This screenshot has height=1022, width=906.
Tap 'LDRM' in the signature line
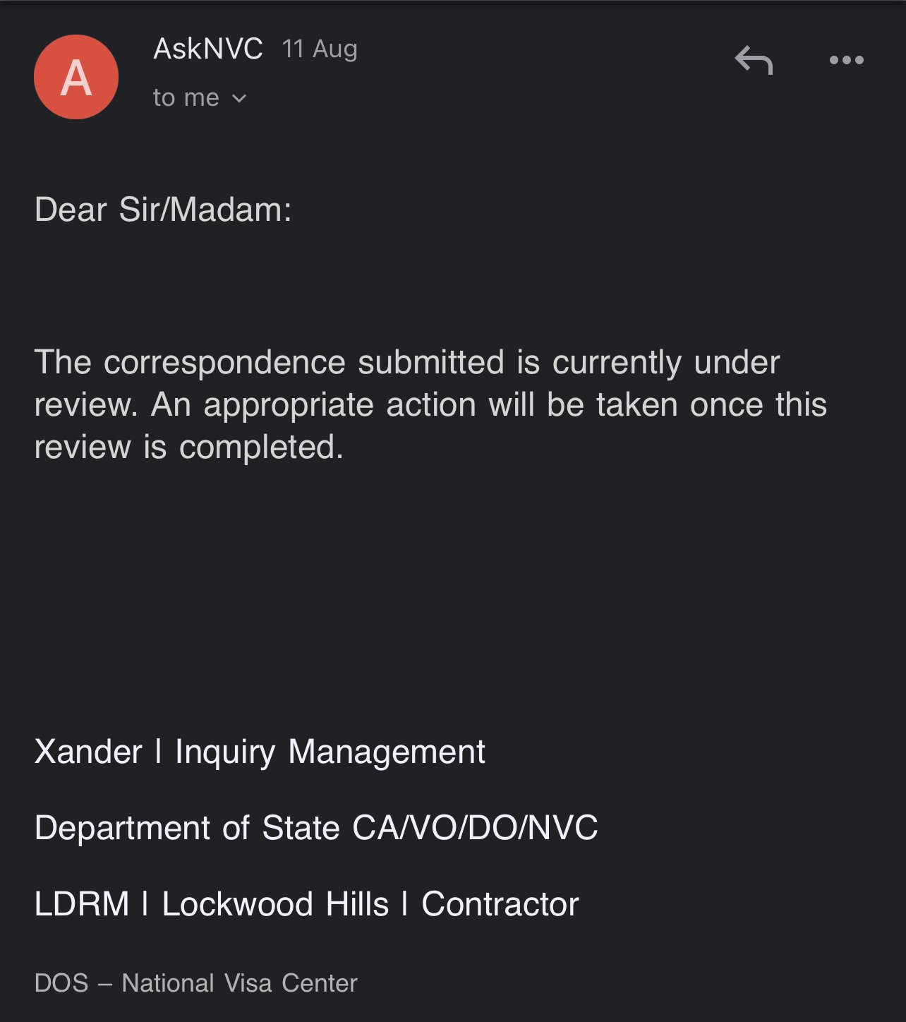(x=82, y=904)
